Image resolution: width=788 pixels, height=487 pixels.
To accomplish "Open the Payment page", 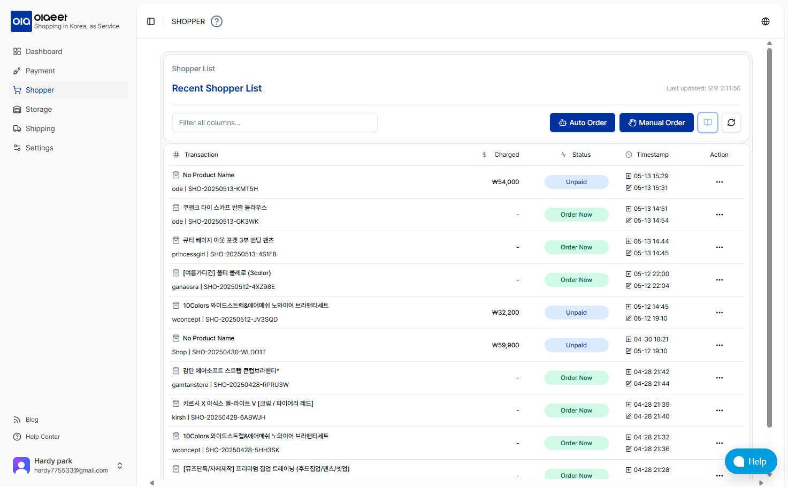I will (x=68, y=71).
